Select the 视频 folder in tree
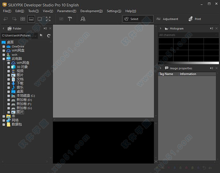Screen dimensions: 220x173 coord(20,71)
